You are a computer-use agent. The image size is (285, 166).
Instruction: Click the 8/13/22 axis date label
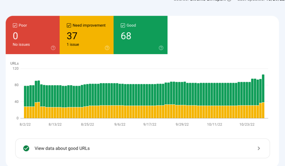click(x=55, y=124)
